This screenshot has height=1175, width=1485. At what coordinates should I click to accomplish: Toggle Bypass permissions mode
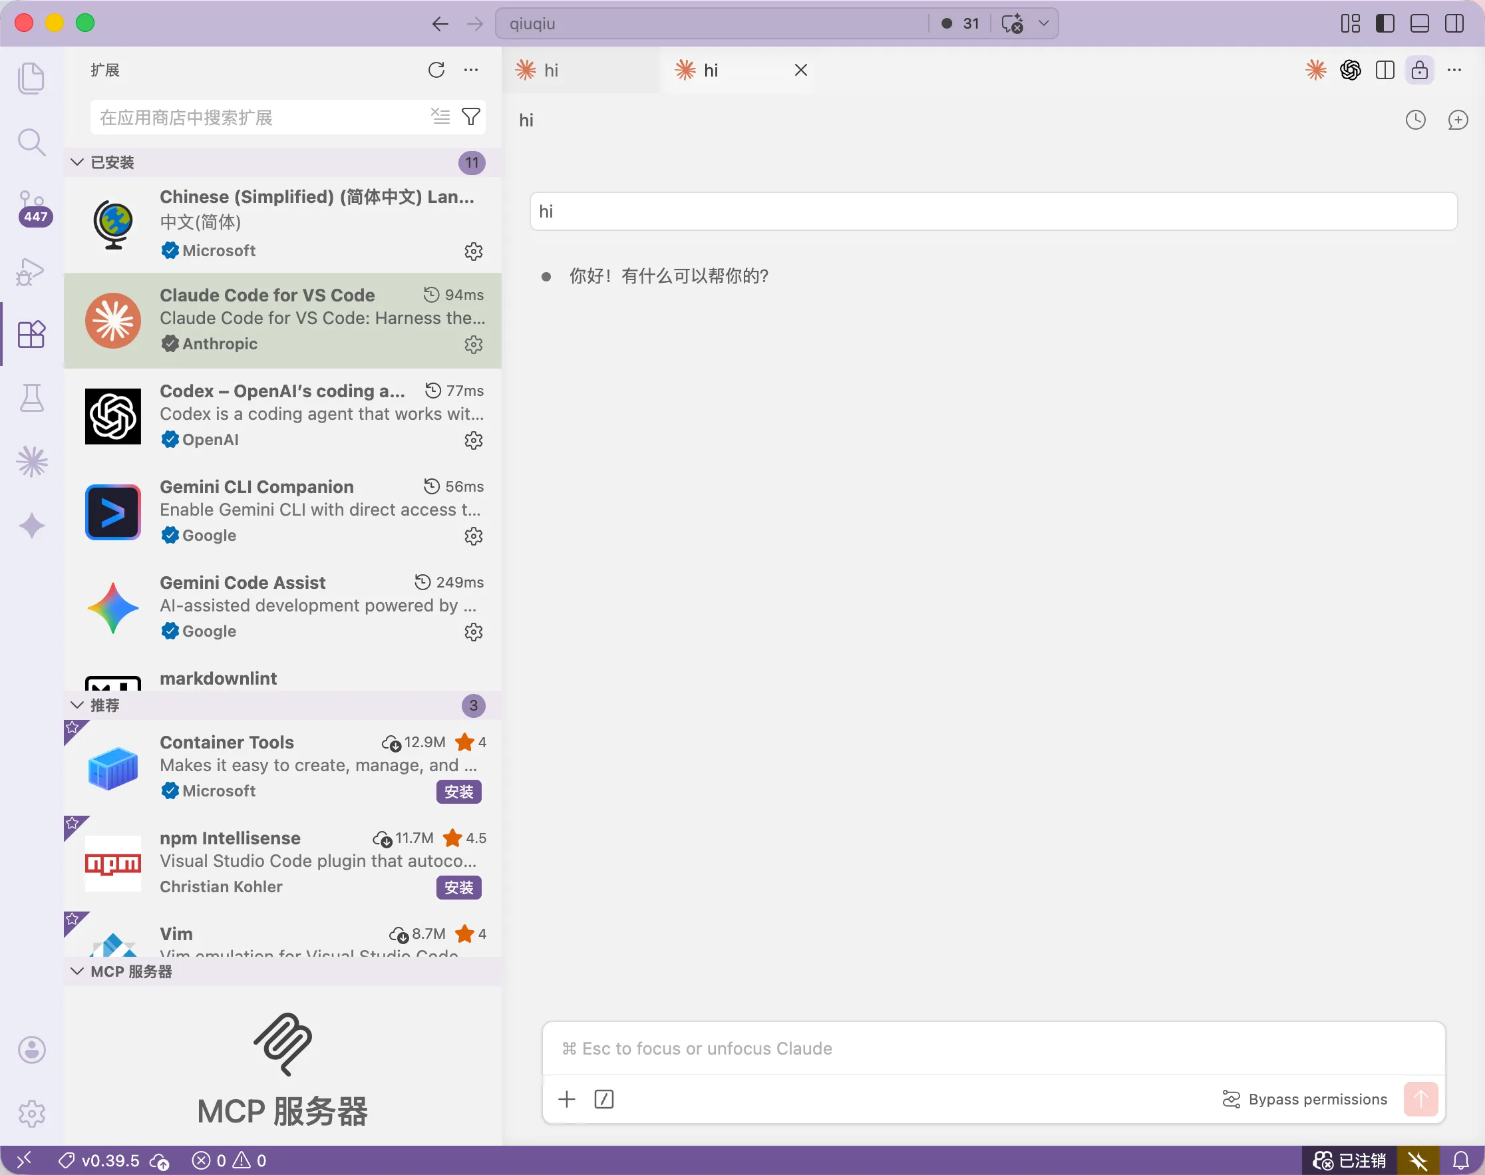coord(1305,1098)
